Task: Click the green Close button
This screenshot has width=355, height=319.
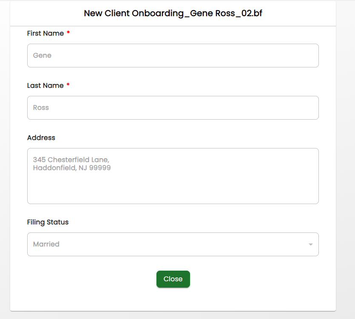Action: tap(173, 279)
